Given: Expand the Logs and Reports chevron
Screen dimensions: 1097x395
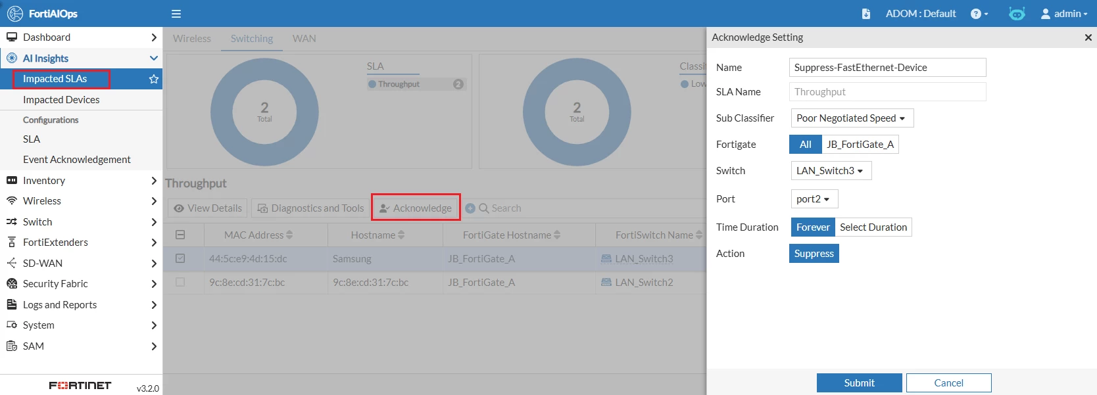Looking at the screenshot, I should tap(154, 305).
